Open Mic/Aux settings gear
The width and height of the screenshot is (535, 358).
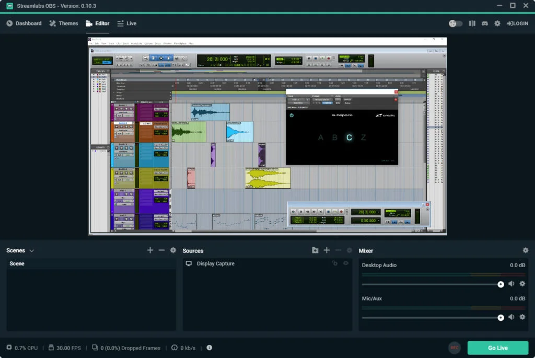[x=522, y=317]
